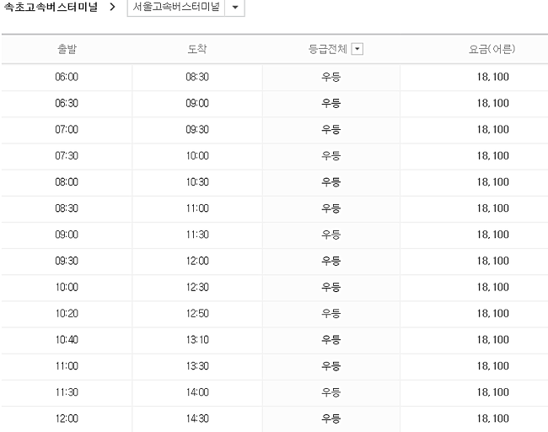
Task: Select the 09:30 departure time
Action: coord(67,261)
